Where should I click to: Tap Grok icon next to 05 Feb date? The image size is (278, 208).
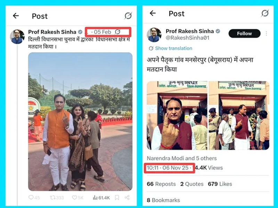pyautogui.click(x=117, y=32)
